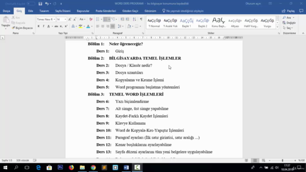Click the Sort A-Z icon
This screenshot has height=172, width=306.
[134, 19]
